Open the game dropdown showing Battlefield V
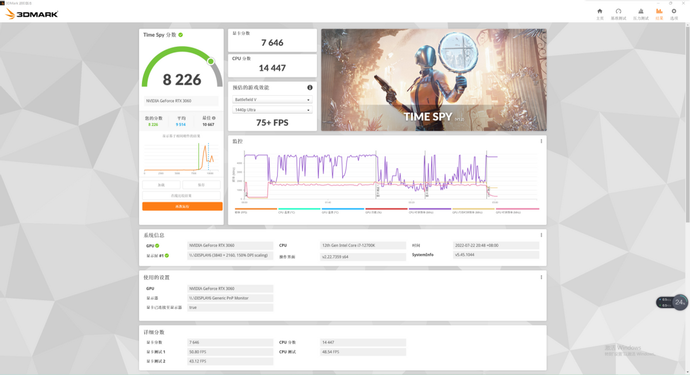 pos(273,100)
